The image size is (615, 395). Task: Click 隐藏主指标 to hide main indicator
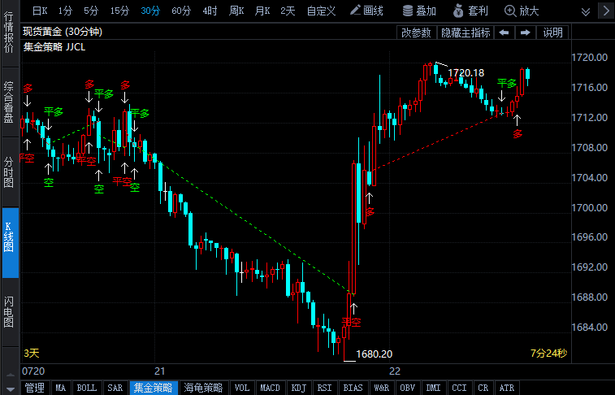(466, 33)
